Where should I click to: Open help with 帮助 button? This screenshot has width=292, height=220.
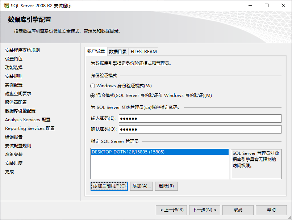[x=271, y=210]
